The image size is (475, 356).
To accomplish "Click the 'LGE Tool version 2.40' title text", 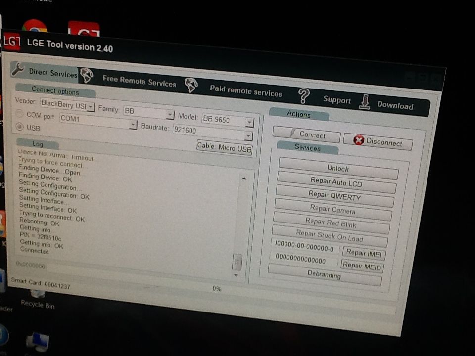I will (70, 46).
